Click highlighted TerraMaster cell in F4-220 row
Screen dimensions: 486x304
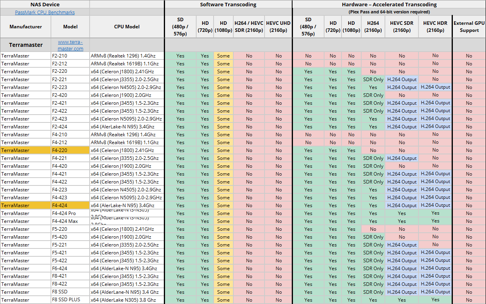[x=26, y=150]
